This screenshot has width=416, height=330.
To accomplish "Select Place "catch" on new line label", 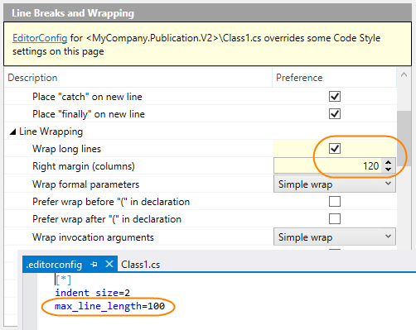I will [87, 97].
